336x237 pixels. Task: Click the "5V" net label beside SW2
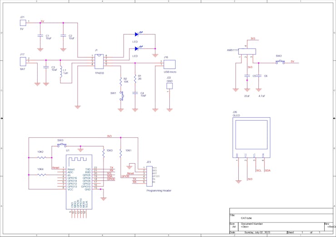tap(292, 62)
